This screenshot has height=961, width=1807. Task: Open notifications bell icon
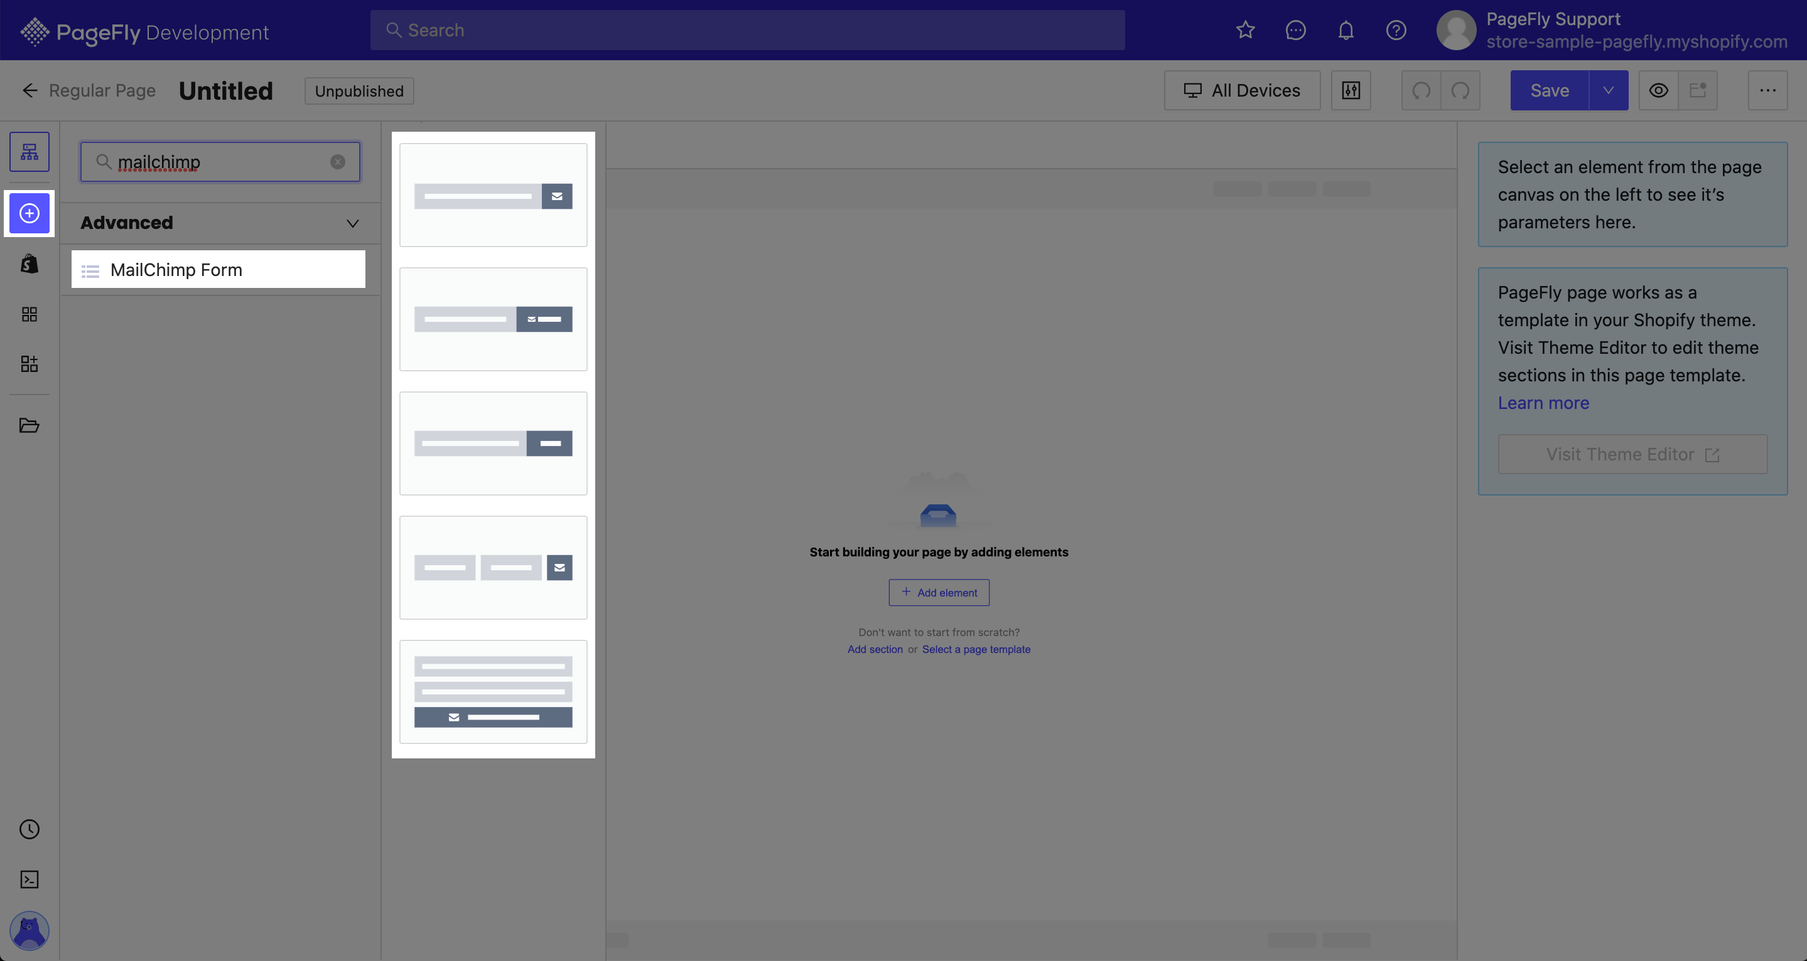(1346, 30)
